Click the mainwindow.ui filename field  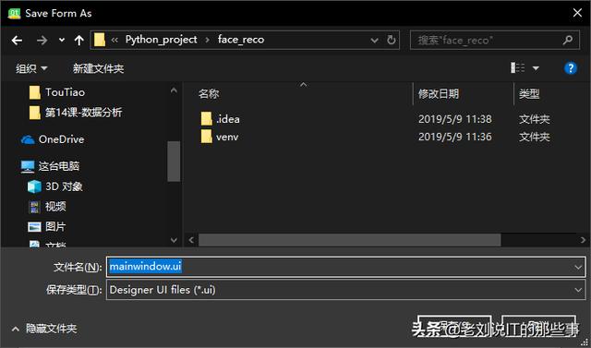pos(345,267)
